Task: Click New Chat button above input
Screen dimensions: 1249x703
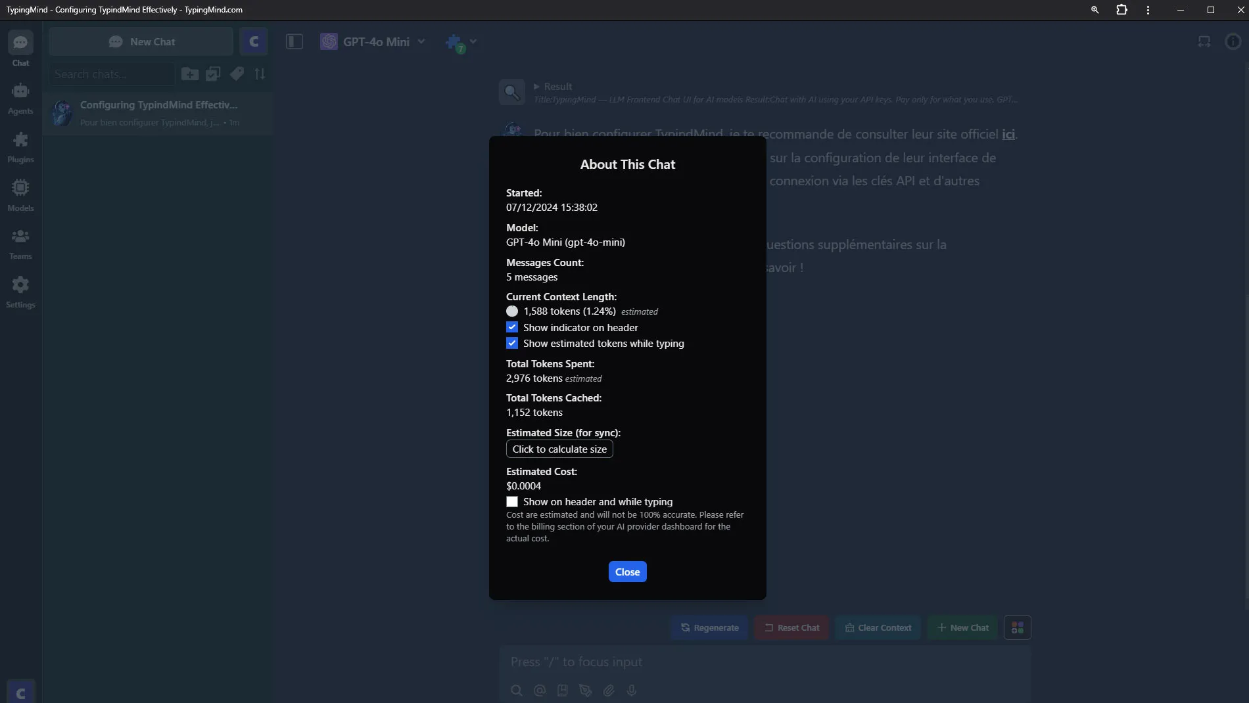Action: 962,627
